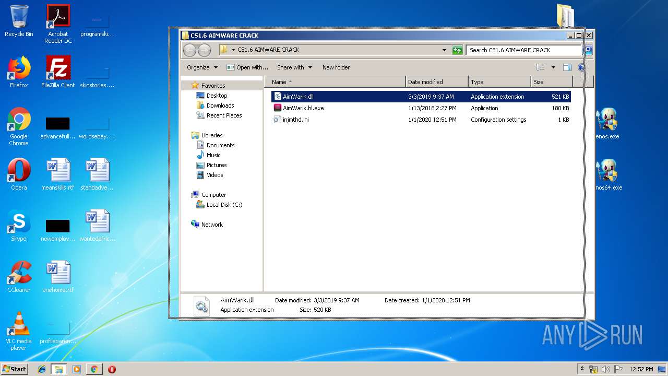
Task: Select the Recycle Bin desktop icon
Action: [19, 21]
